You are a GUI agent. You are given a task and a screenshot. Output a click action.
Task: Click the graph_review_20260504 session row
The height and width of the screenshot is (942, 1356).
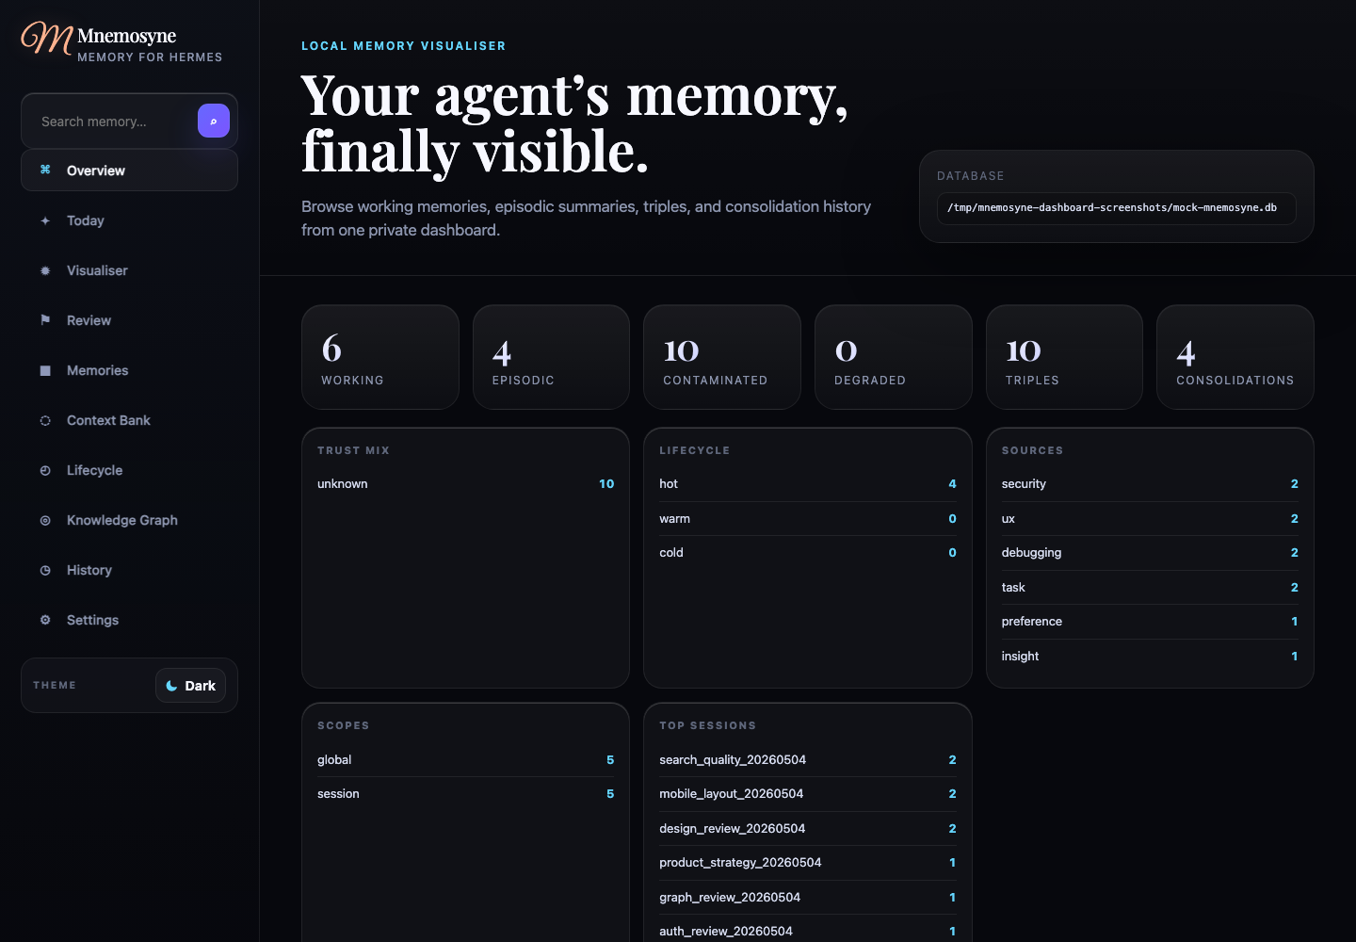pyautogui.click(x=808, y=898)
